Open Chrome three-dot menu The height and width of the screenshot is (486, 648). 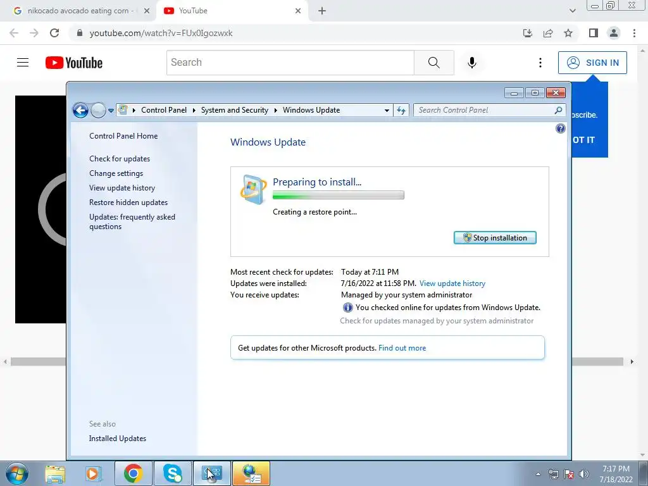(634, 33)
